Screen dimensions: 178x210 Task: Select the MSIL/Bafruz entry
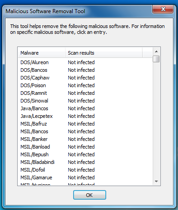(x=33, y=124)
